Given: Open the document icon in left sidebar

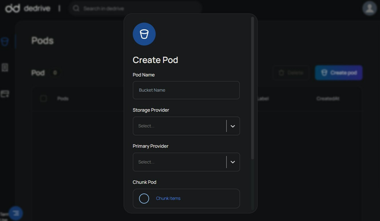Looking at the screenshot, I should [x=5, y=68].
